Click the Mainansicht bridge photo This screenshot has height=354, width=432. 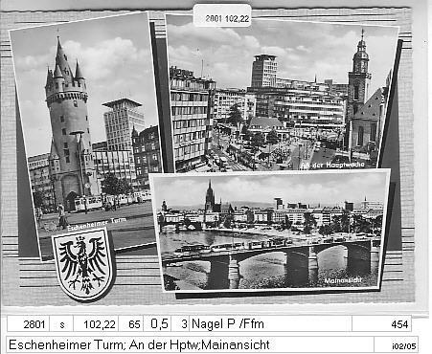pos(270,232)
